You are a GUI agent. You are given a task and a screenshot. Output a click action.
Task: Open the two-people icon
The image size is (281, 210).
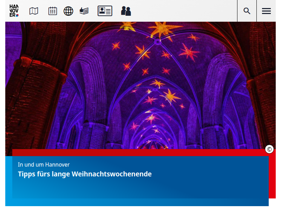pos(126,11)
